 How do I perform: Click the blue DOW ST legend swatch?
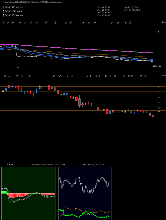pyautogui.click(x=3, y=7)
